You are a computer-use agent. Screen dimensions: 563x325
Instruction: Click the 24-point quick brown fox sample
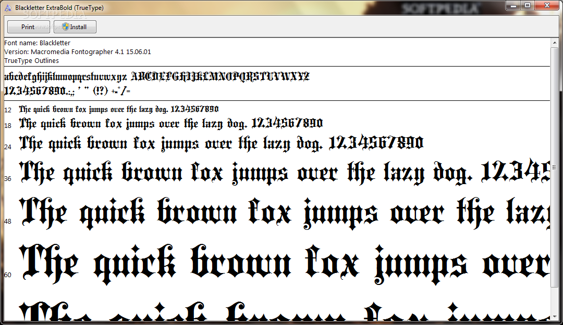(x=221, y=144)
